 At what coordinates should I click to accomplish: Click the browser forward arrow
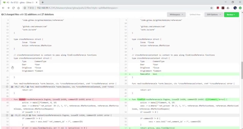(8, 8)
